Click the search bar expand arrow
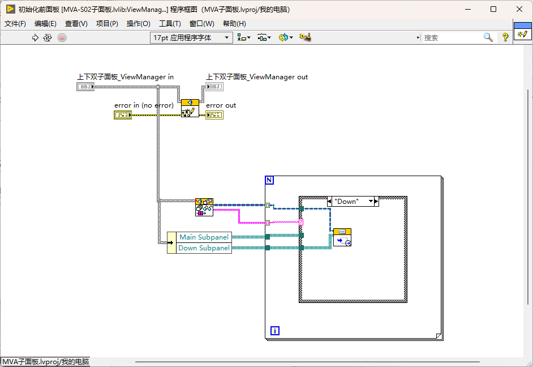This screenshot has width=533, height=367. (x=419, y=37)
